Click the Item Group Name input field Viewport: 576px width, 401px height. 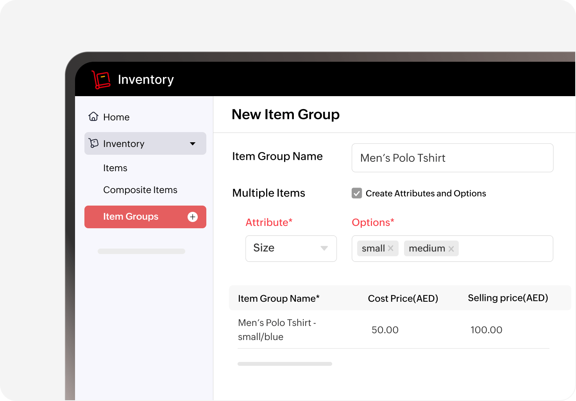tap(452, 158)
